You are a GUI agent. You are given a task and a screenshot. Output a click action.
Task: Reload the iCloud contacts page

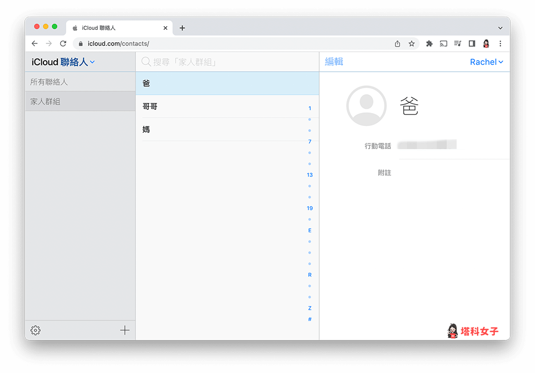click(63, 43)
